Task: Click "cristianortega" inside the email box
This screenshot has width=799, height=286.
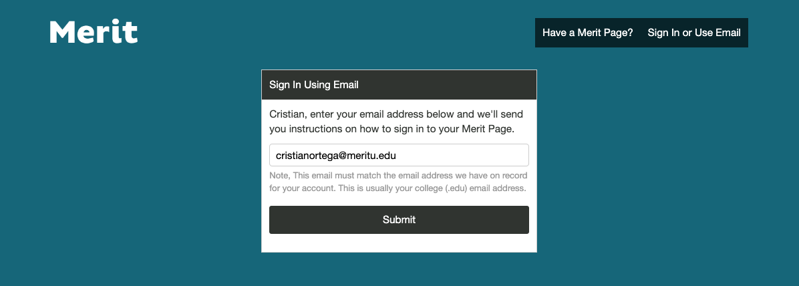Action: (x=307, y=155)
